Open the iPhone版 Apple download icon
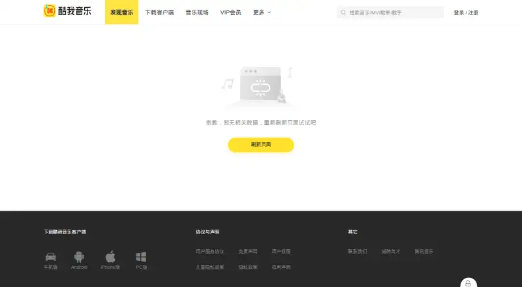 (110, 257)
